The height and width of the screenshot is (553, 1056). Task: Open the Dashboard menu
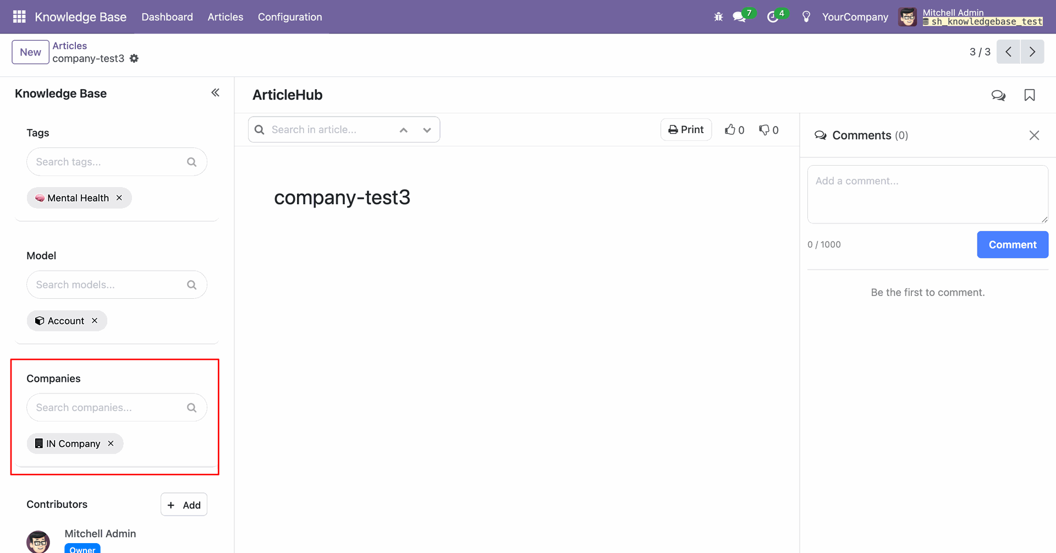167,17
